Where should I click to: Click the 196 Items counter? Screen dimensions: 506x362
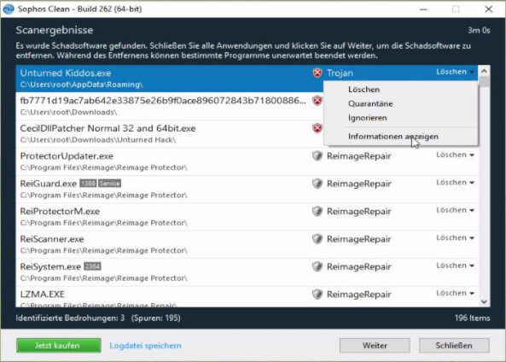tap(472, 318)
